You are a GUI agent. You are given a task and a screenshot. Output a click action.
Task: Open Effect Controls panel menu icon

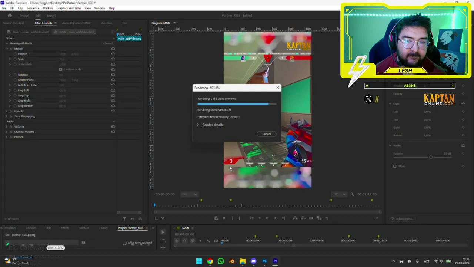click(x=56, y=23)
